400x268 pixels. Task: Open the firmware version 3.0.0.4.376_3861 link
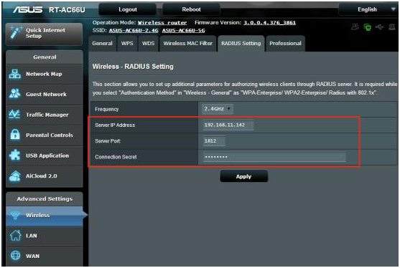269,23
